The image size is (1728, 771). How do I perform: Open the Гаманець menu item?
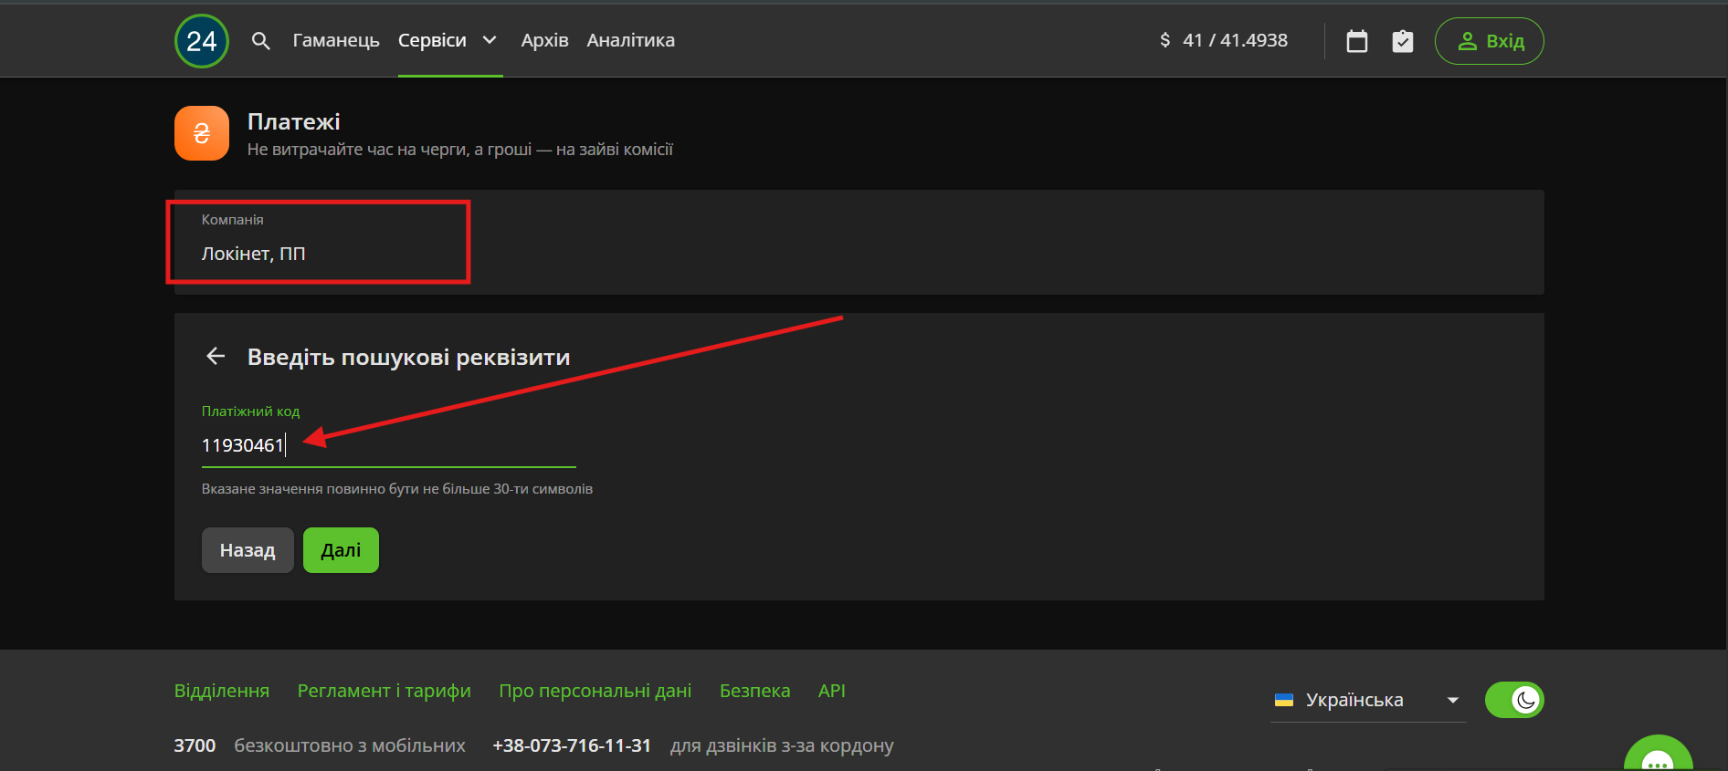[336, 40]
